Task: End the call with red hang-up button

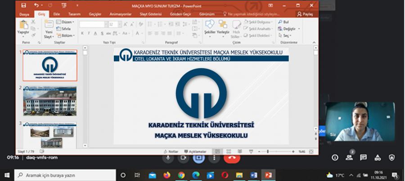Action: [x=232, y=158]
